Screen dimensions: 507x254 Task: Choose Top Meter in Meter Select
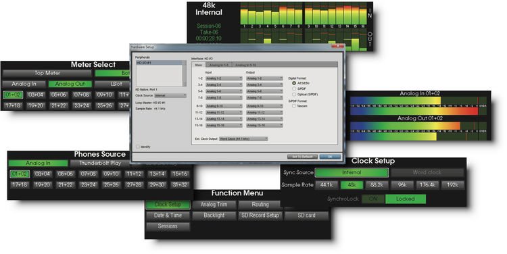(x=47, y=74)
